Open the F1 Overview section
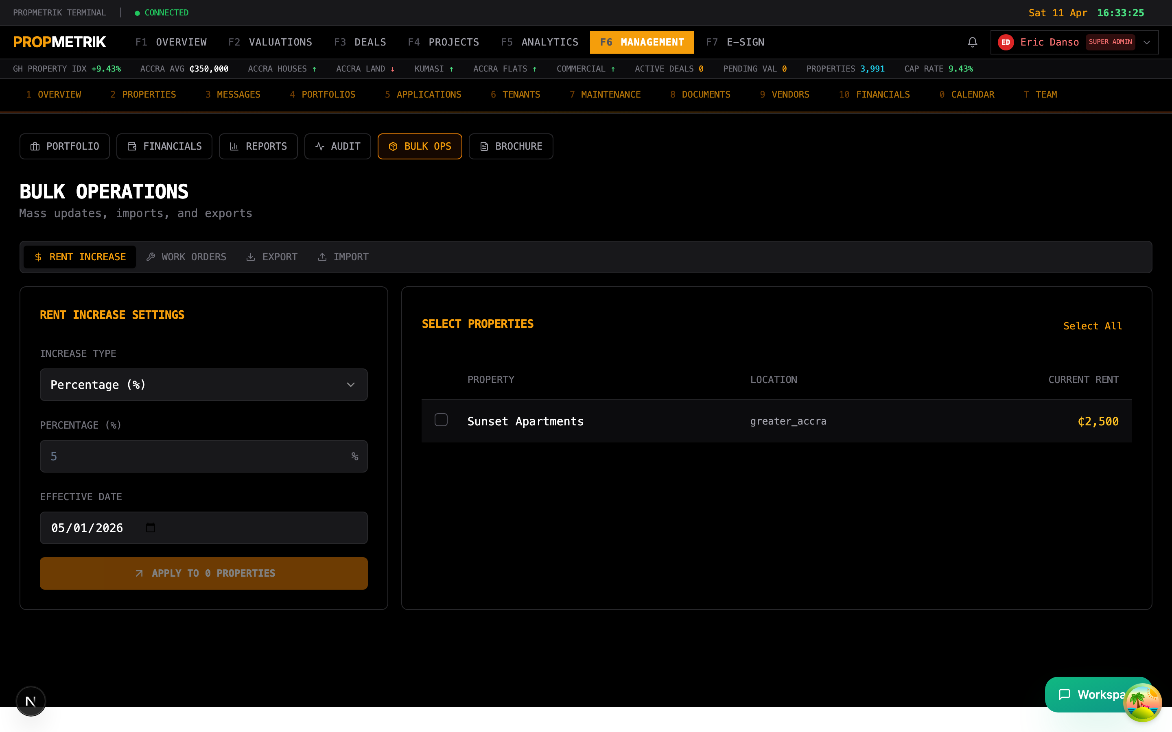Screen dimensions: 1172x732 click(171, 42)
